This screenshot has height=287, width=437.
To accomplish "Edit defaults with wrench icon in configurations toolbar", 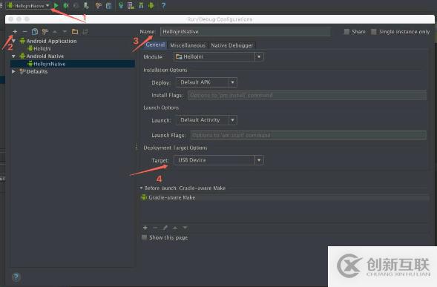I will [45, 31].
